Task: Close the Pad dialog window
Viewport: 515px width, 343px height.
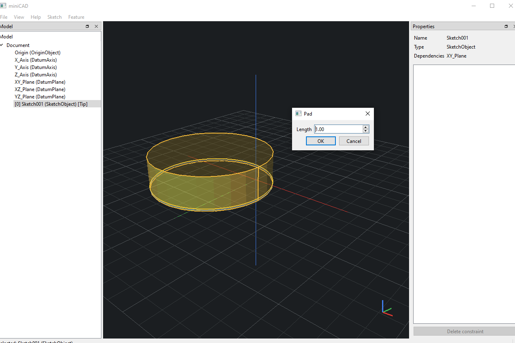Action: [367, 114]
